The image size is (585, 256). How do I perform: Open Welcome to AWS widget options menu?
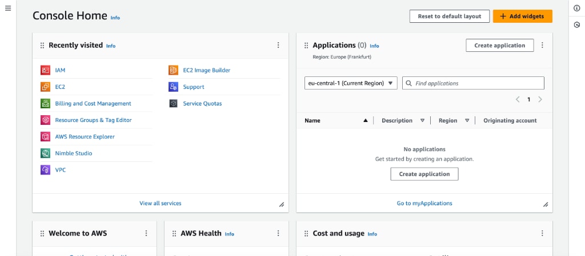pyautogui.click(x=146, y=233)
